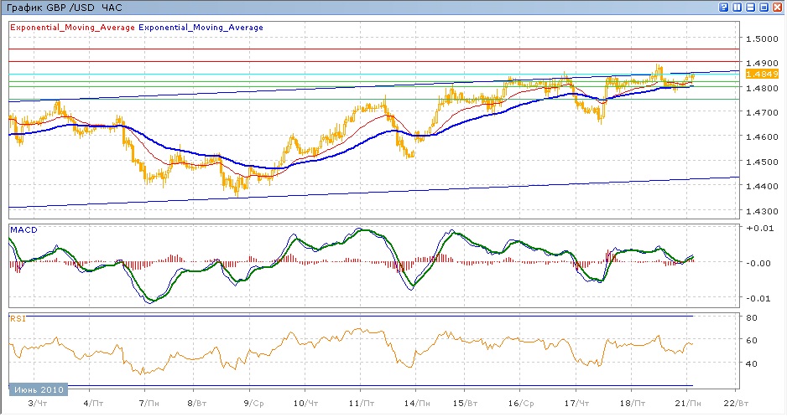
Task: Click the 1.5000 price level on axis
Action: coord(759,39)
